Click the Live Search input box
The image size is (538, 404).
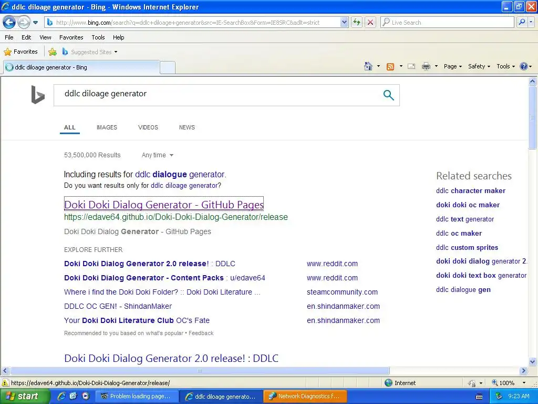447,23
